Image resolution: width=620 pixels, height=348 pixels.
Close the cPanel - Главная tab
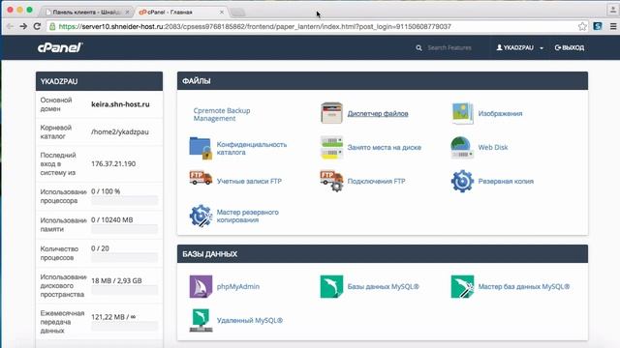pyautogui.click(x=222, y=13)
